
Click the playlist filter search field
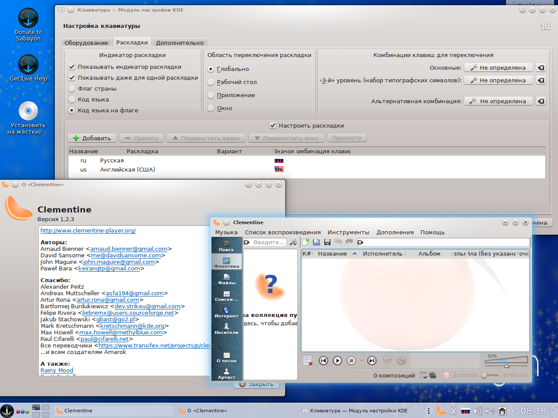(x=443, y=242)
